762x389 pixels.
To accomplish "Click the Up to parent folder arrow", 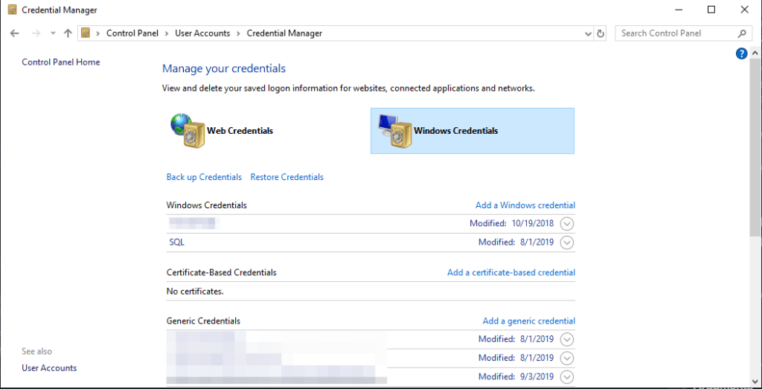I will tap(68, 33).
